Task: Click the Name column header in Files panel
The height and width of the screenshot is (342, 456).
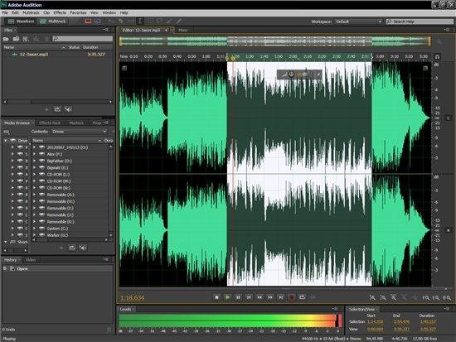Action: (9, 47)
